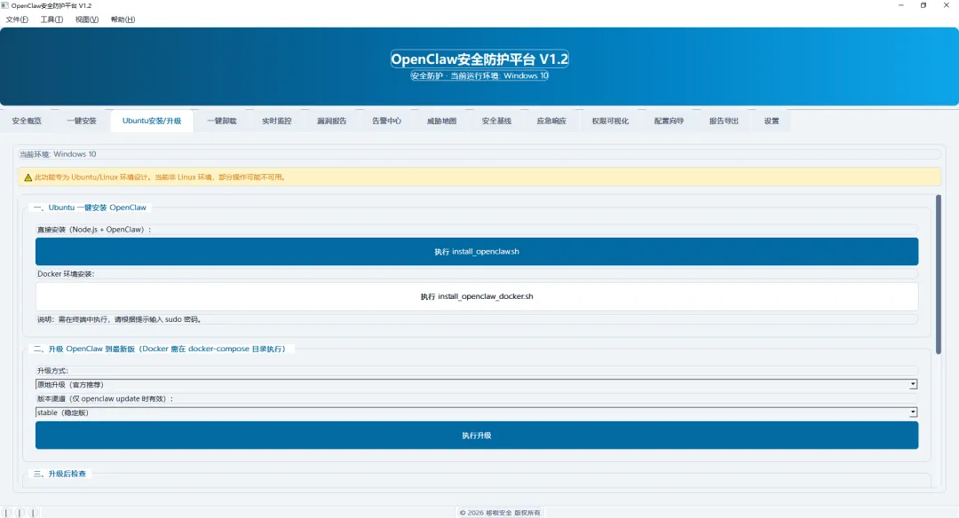Click the © 2026 copyright text in status bar
Image resolution: width=959 pixels, height=518 pixels.
click(x=500, y=513)
